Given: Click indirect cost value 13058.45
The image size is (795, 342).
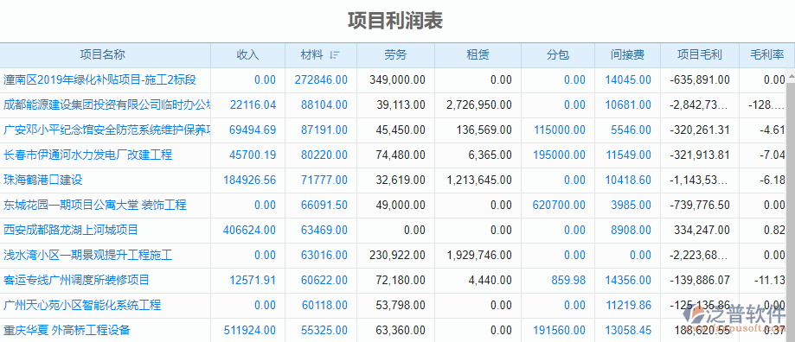Looking at the screenshot, I should click(x=628, y=331).
